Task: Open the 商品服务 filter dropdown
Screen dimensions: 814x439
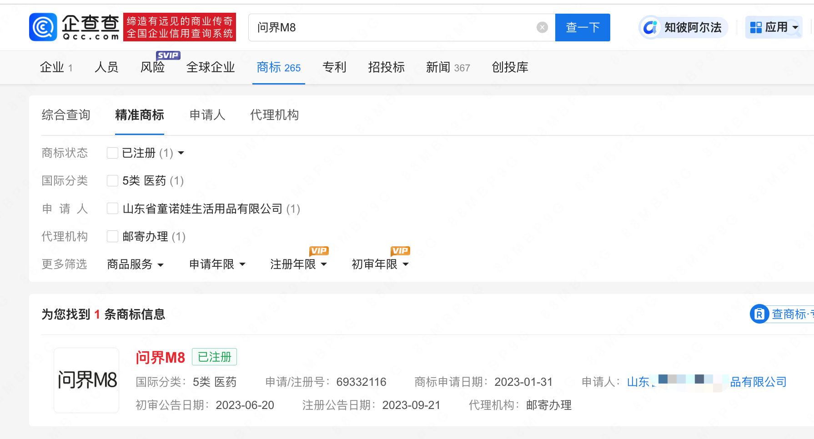Action: tap(135, 264)
